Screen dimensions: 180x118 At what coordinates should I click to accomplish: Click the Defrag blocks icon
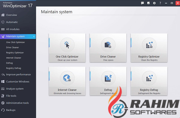[108, 78]
